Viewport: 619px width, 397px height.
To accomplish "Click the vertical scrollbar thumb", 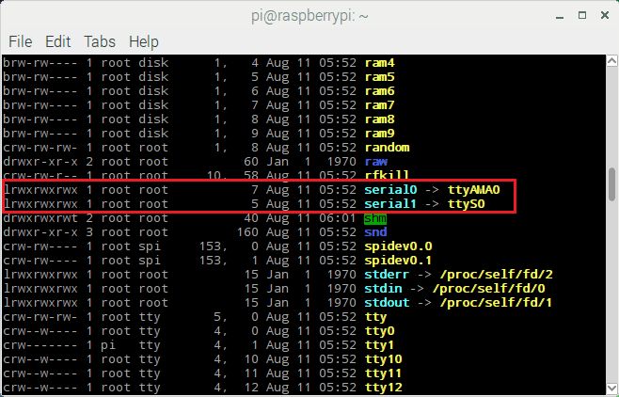I will 611,184.
